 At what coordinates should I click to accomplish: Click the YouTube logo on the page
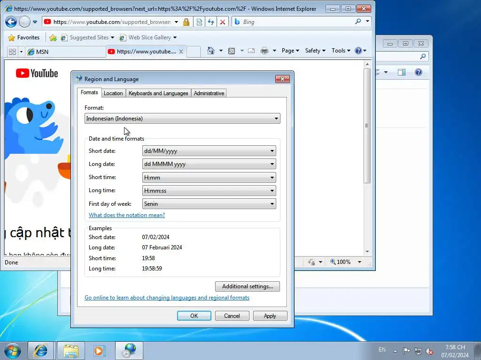pyautogui.click(x=37, y=73)
